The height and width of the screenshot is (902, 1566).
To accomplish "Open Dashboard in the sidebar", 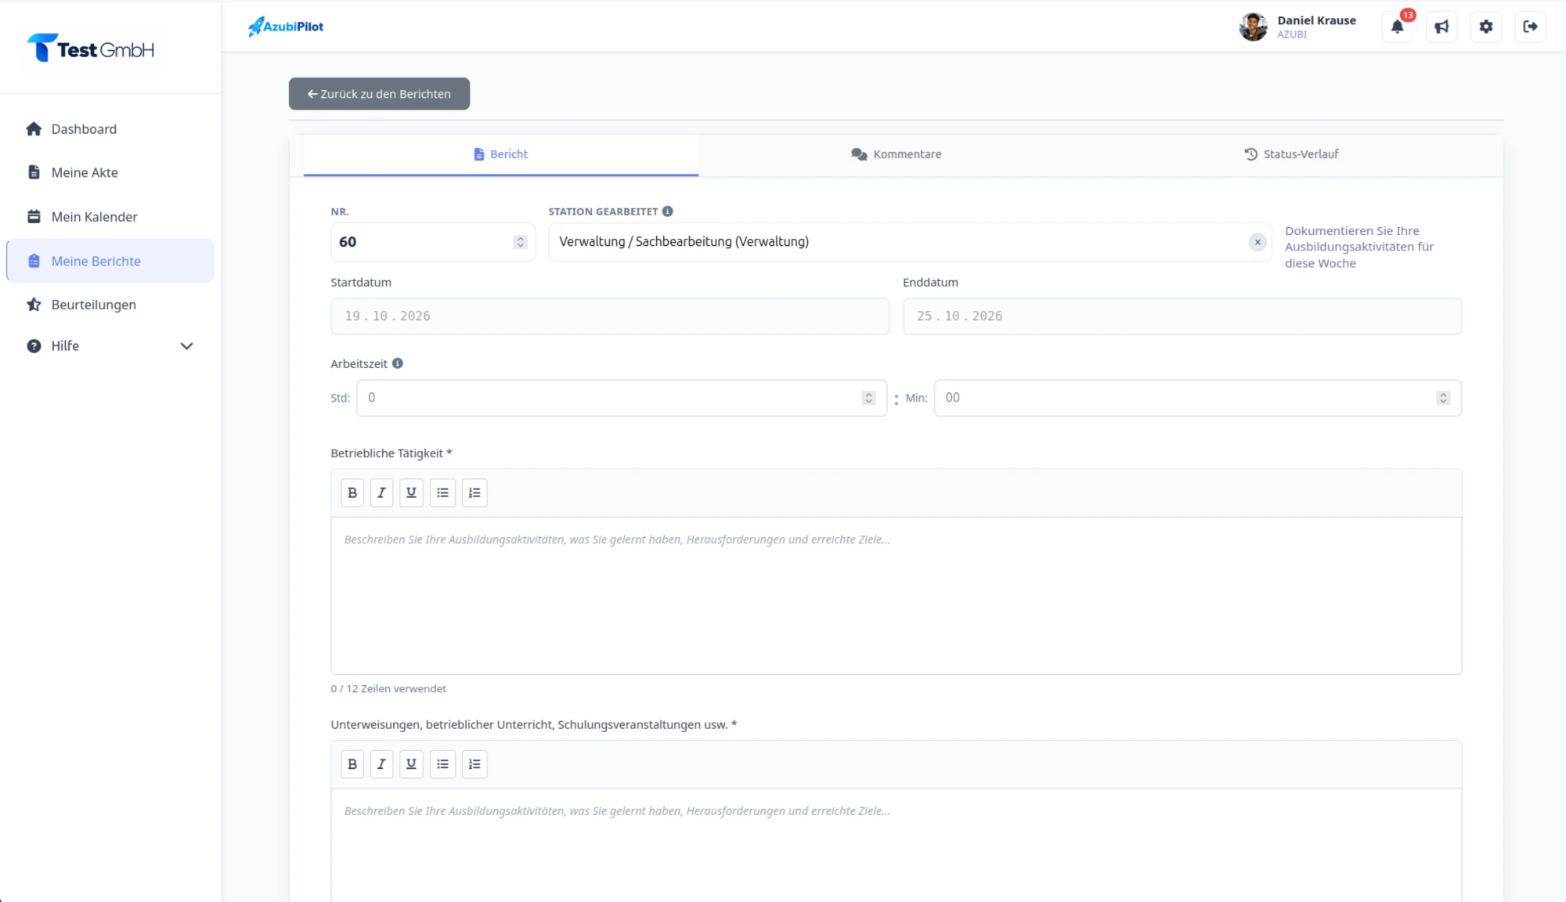I will click(110, 129).
